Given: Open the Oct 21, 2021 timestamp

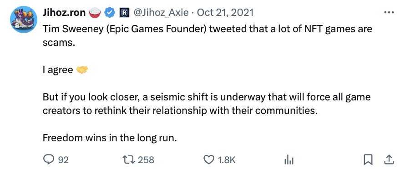Looking at the screenshot, I should pos(225,12).
